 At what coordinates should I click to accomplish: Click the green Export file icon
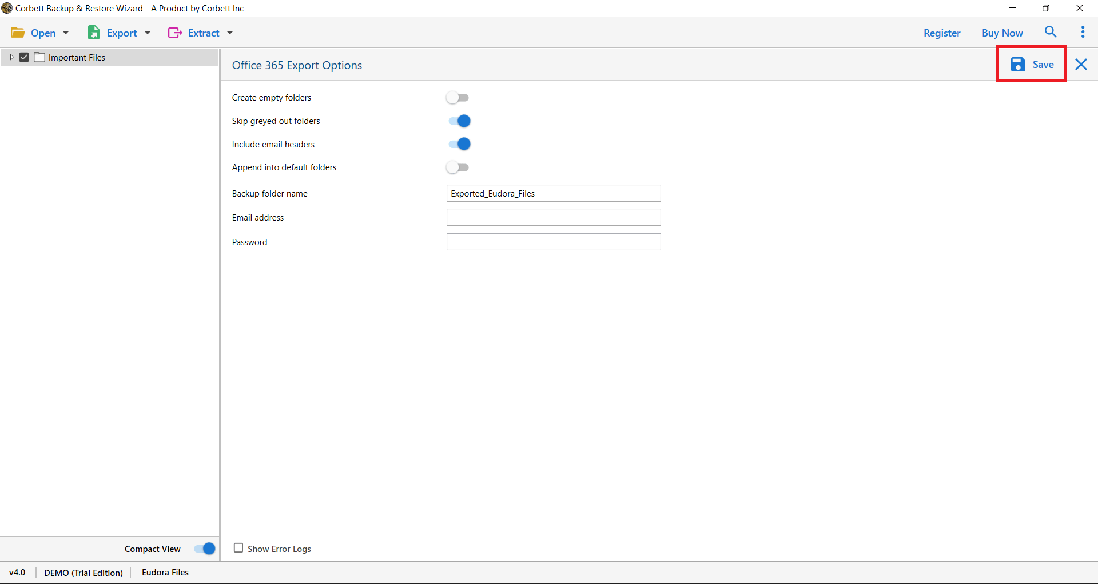click(94, 33)
